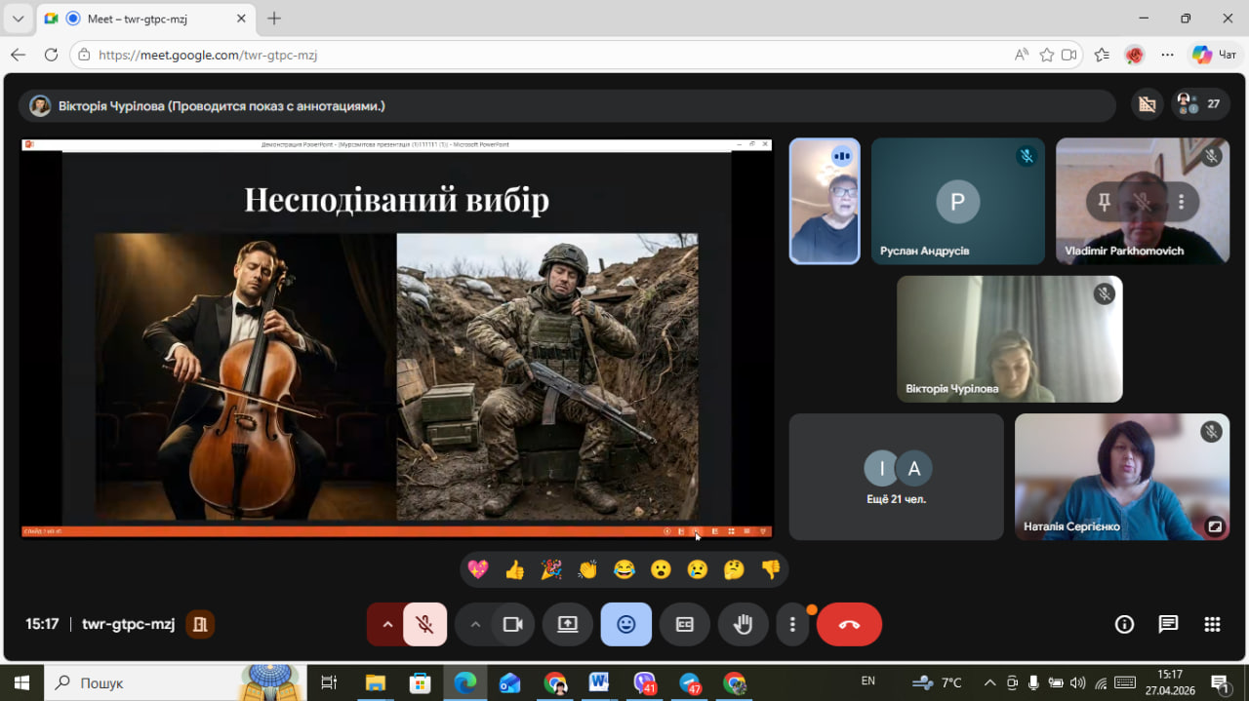
Task: Click the present screen icon
Action: point(568,625)
